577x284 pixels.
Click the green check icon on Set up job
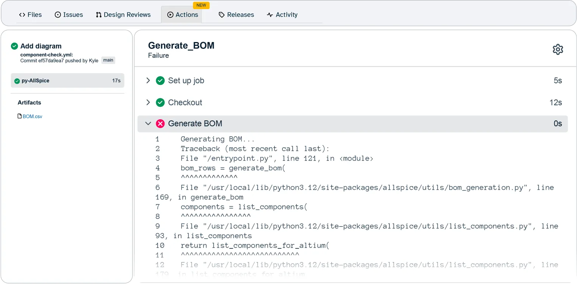(x=160, y=81)
